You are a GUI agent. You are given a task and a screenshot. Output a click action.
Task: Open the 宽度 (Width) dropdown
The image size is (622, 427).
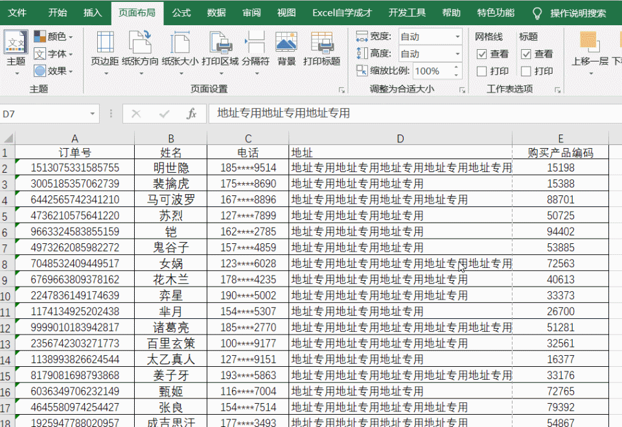click(459, 37)
